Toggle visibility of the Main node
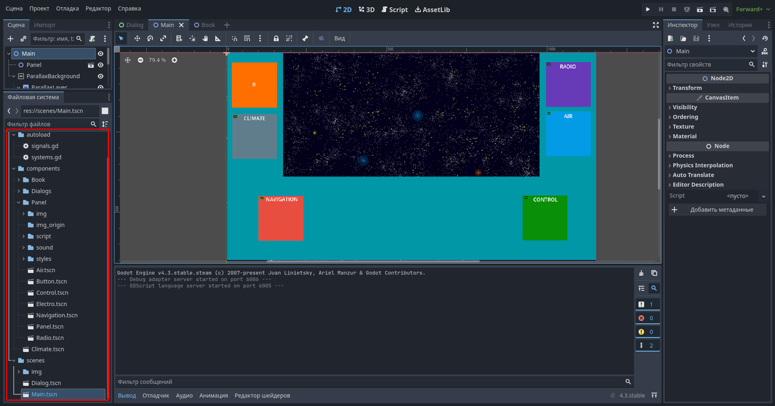 [x=101, y=53]
